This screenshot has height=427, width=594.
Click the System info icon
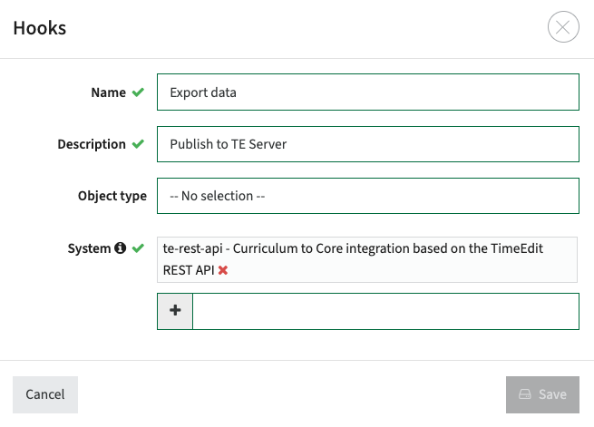click(120, 247)
